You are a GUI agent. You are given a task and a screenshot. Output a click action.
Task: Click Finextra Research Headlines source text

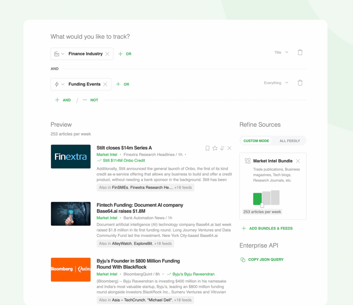149,154
